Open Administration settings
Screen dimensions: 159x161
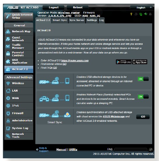(19, 121)
